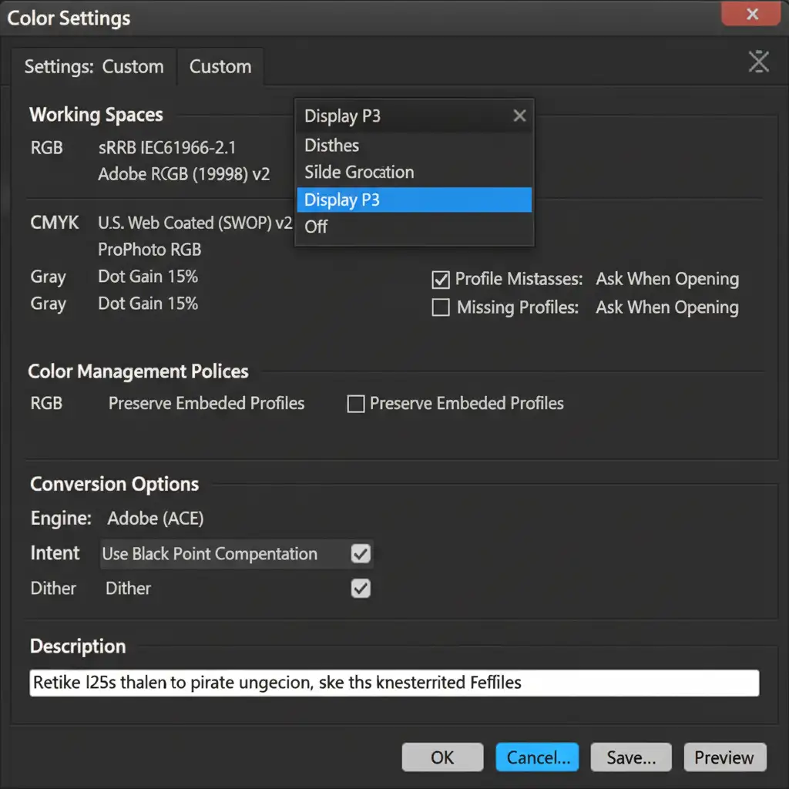The width and height of the screenshot is (789, 789).
Task: Click the Save... button
Action: (x=631, y=757)
